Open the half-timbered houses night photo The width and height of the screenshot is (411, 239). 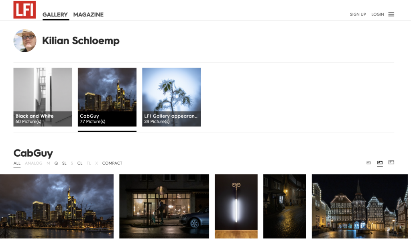[x=360, y=206]
